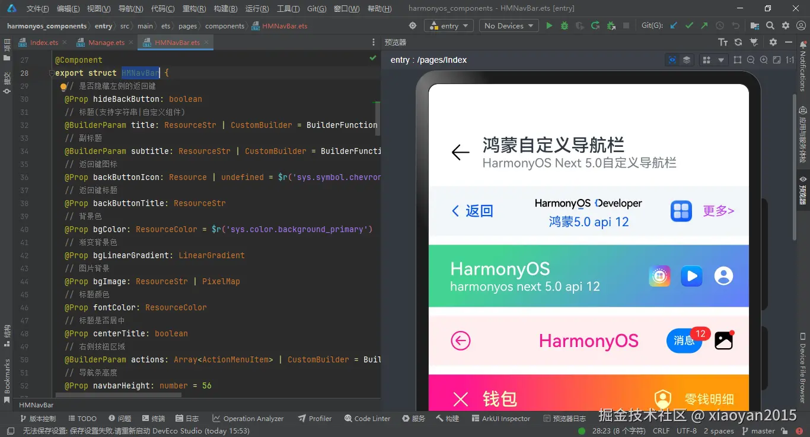Open Git history clock icon
Screen dimensions: 810x437
(x=720, y=25)
